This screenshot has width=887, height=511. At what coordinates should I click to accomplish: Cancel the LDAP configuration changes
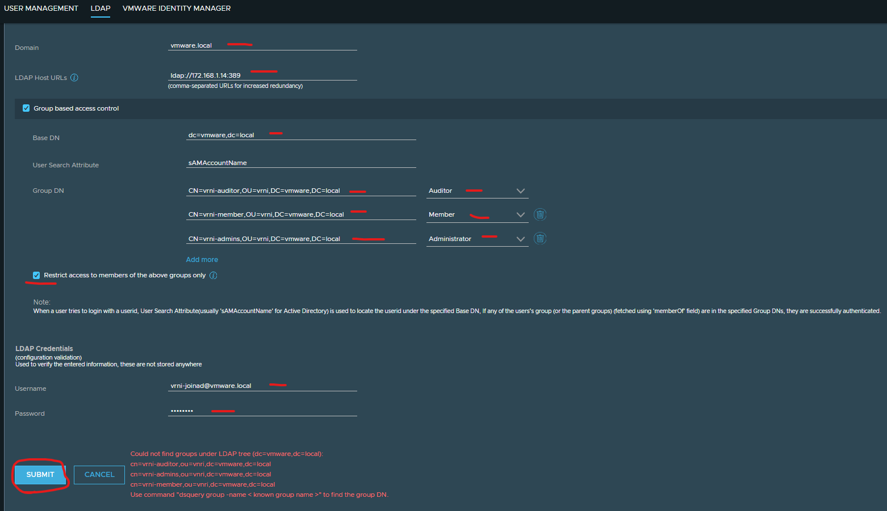coord(99,475)
